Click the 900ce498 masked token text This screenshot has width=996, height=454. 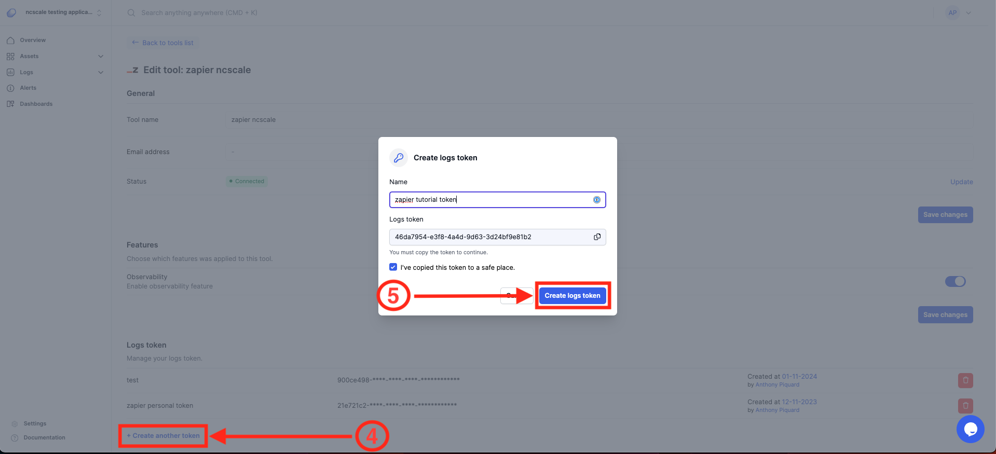point(398,380)
